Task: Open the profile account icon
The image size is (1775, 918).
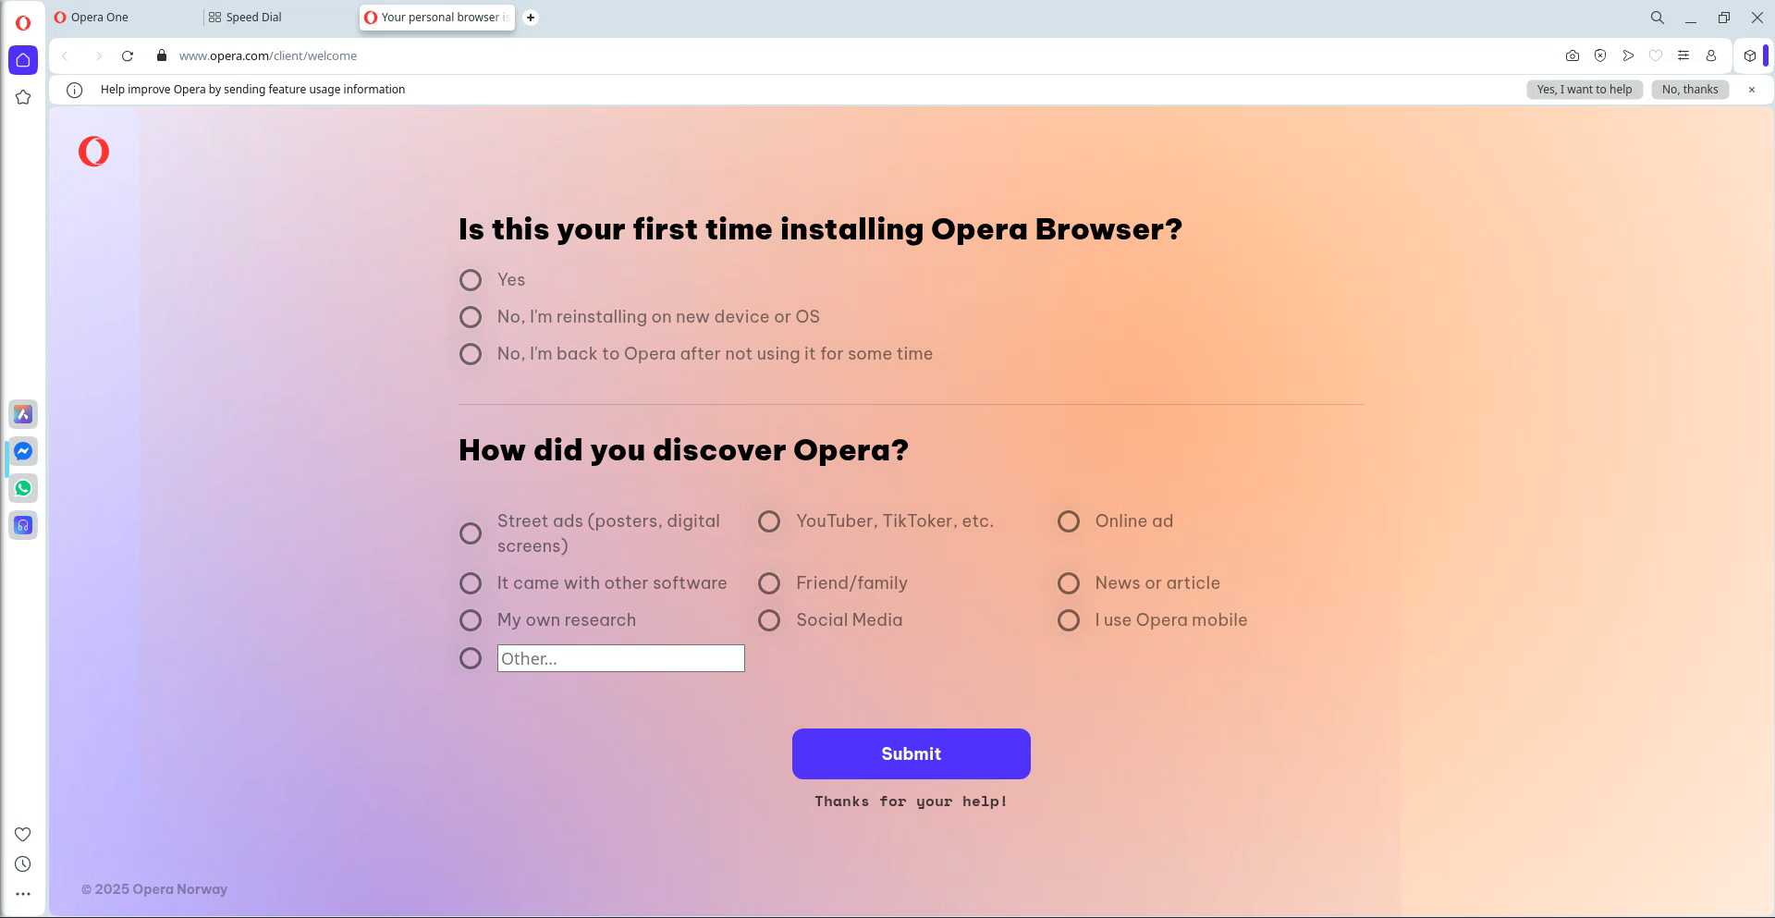Action: (x=1711, y=55)
